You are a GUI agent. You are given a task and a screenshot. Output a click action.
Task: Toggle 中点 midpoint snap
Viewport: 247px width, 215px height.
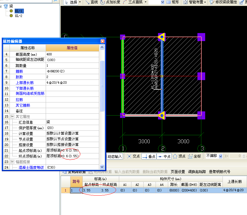coord(164,156)
